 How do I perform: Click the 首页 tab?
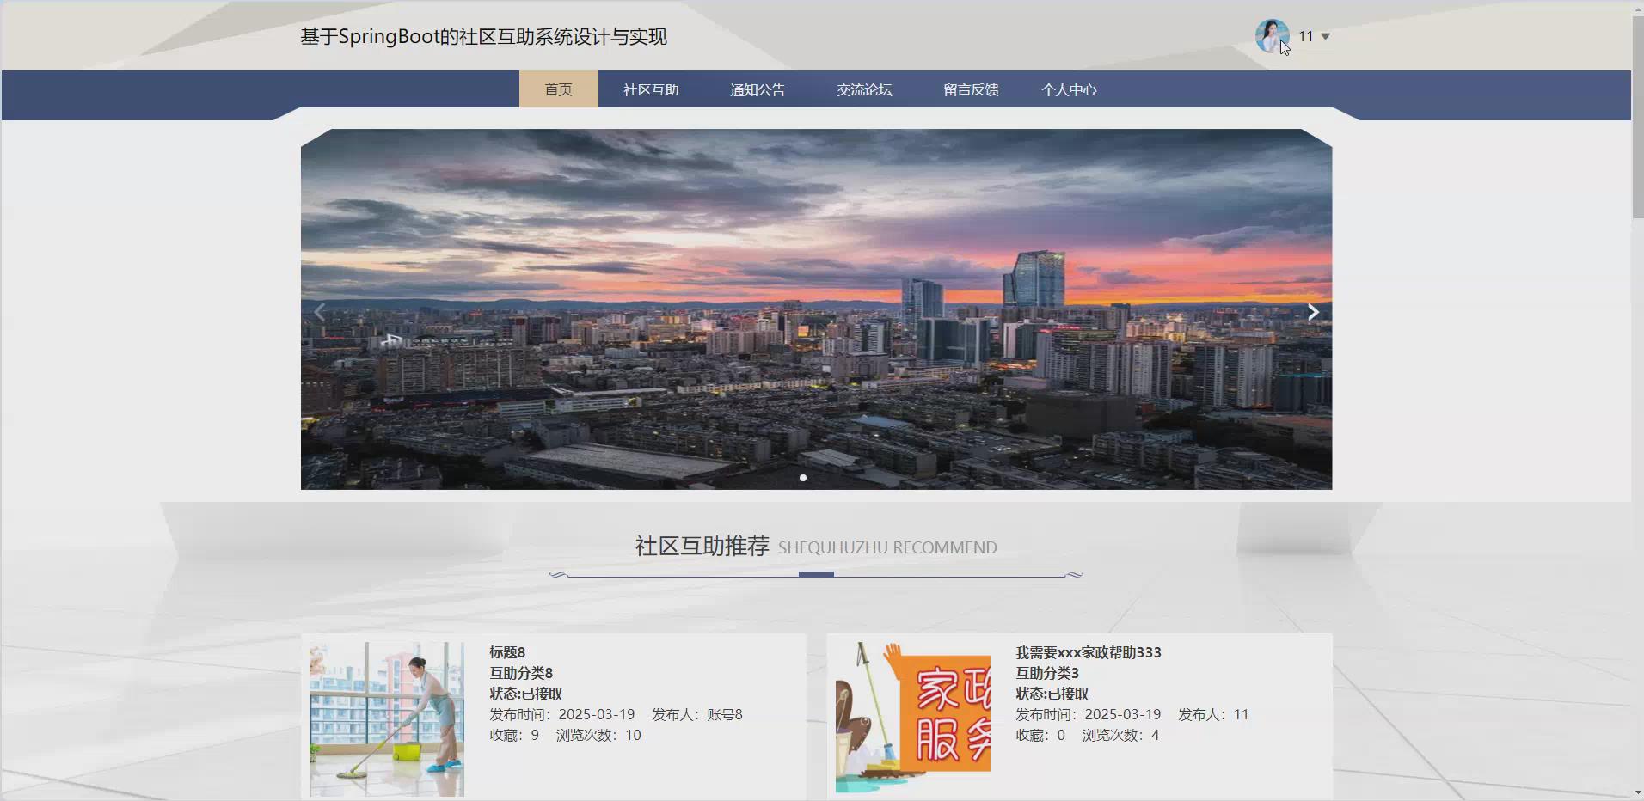pos(559,89)
